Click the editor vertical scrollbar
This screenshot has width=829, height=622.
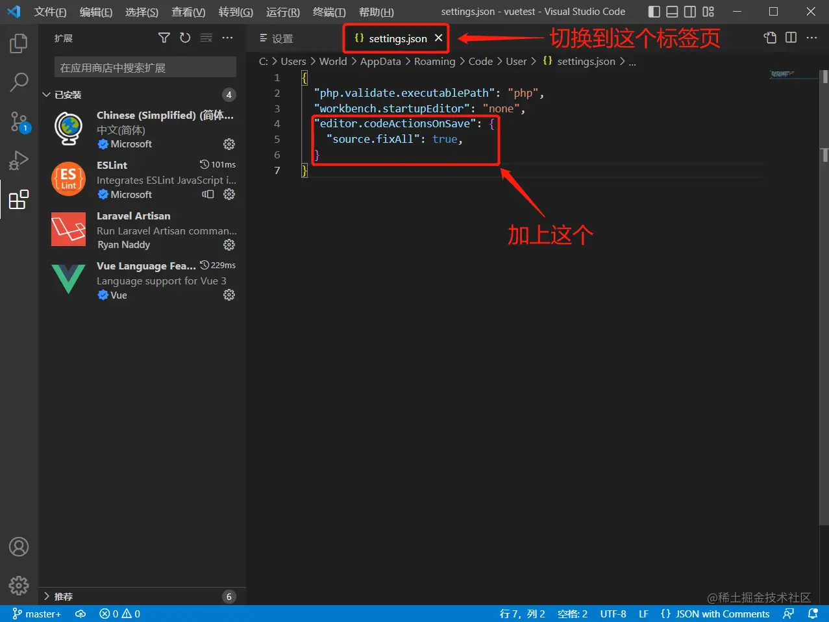(824, 297)
